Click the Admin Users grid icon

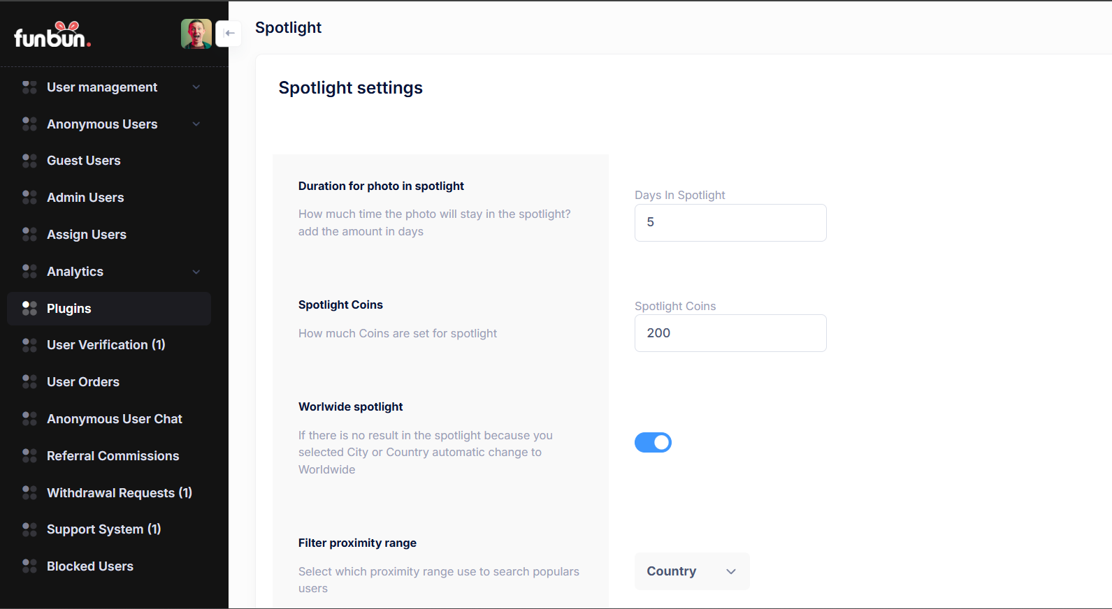(x=29, y=198)
